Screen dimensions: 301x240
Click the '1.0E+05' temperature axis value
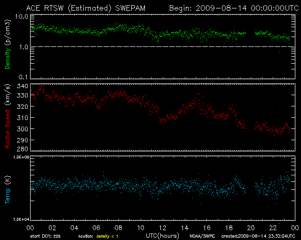pyautogui.click(x=21, y=157)
